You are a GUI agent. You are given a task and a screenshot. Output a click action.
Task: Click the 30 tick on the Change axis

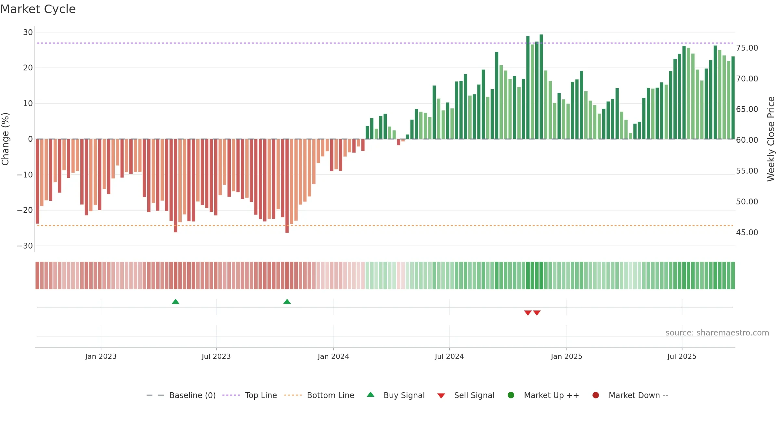(28, 32)
